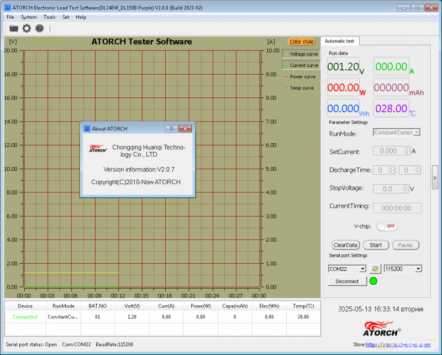The image size is (442, 355).
Task: Click the CurrentTiming 000:00:00 field
Action: (397, 208)
